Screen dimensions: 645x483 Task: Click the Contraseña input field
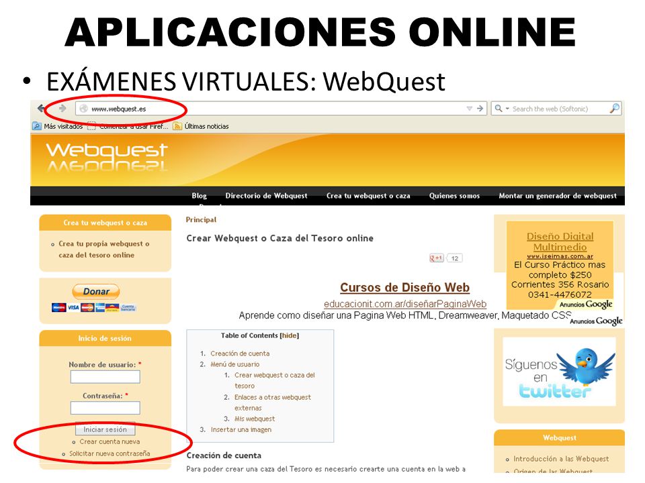click(105, 408)
